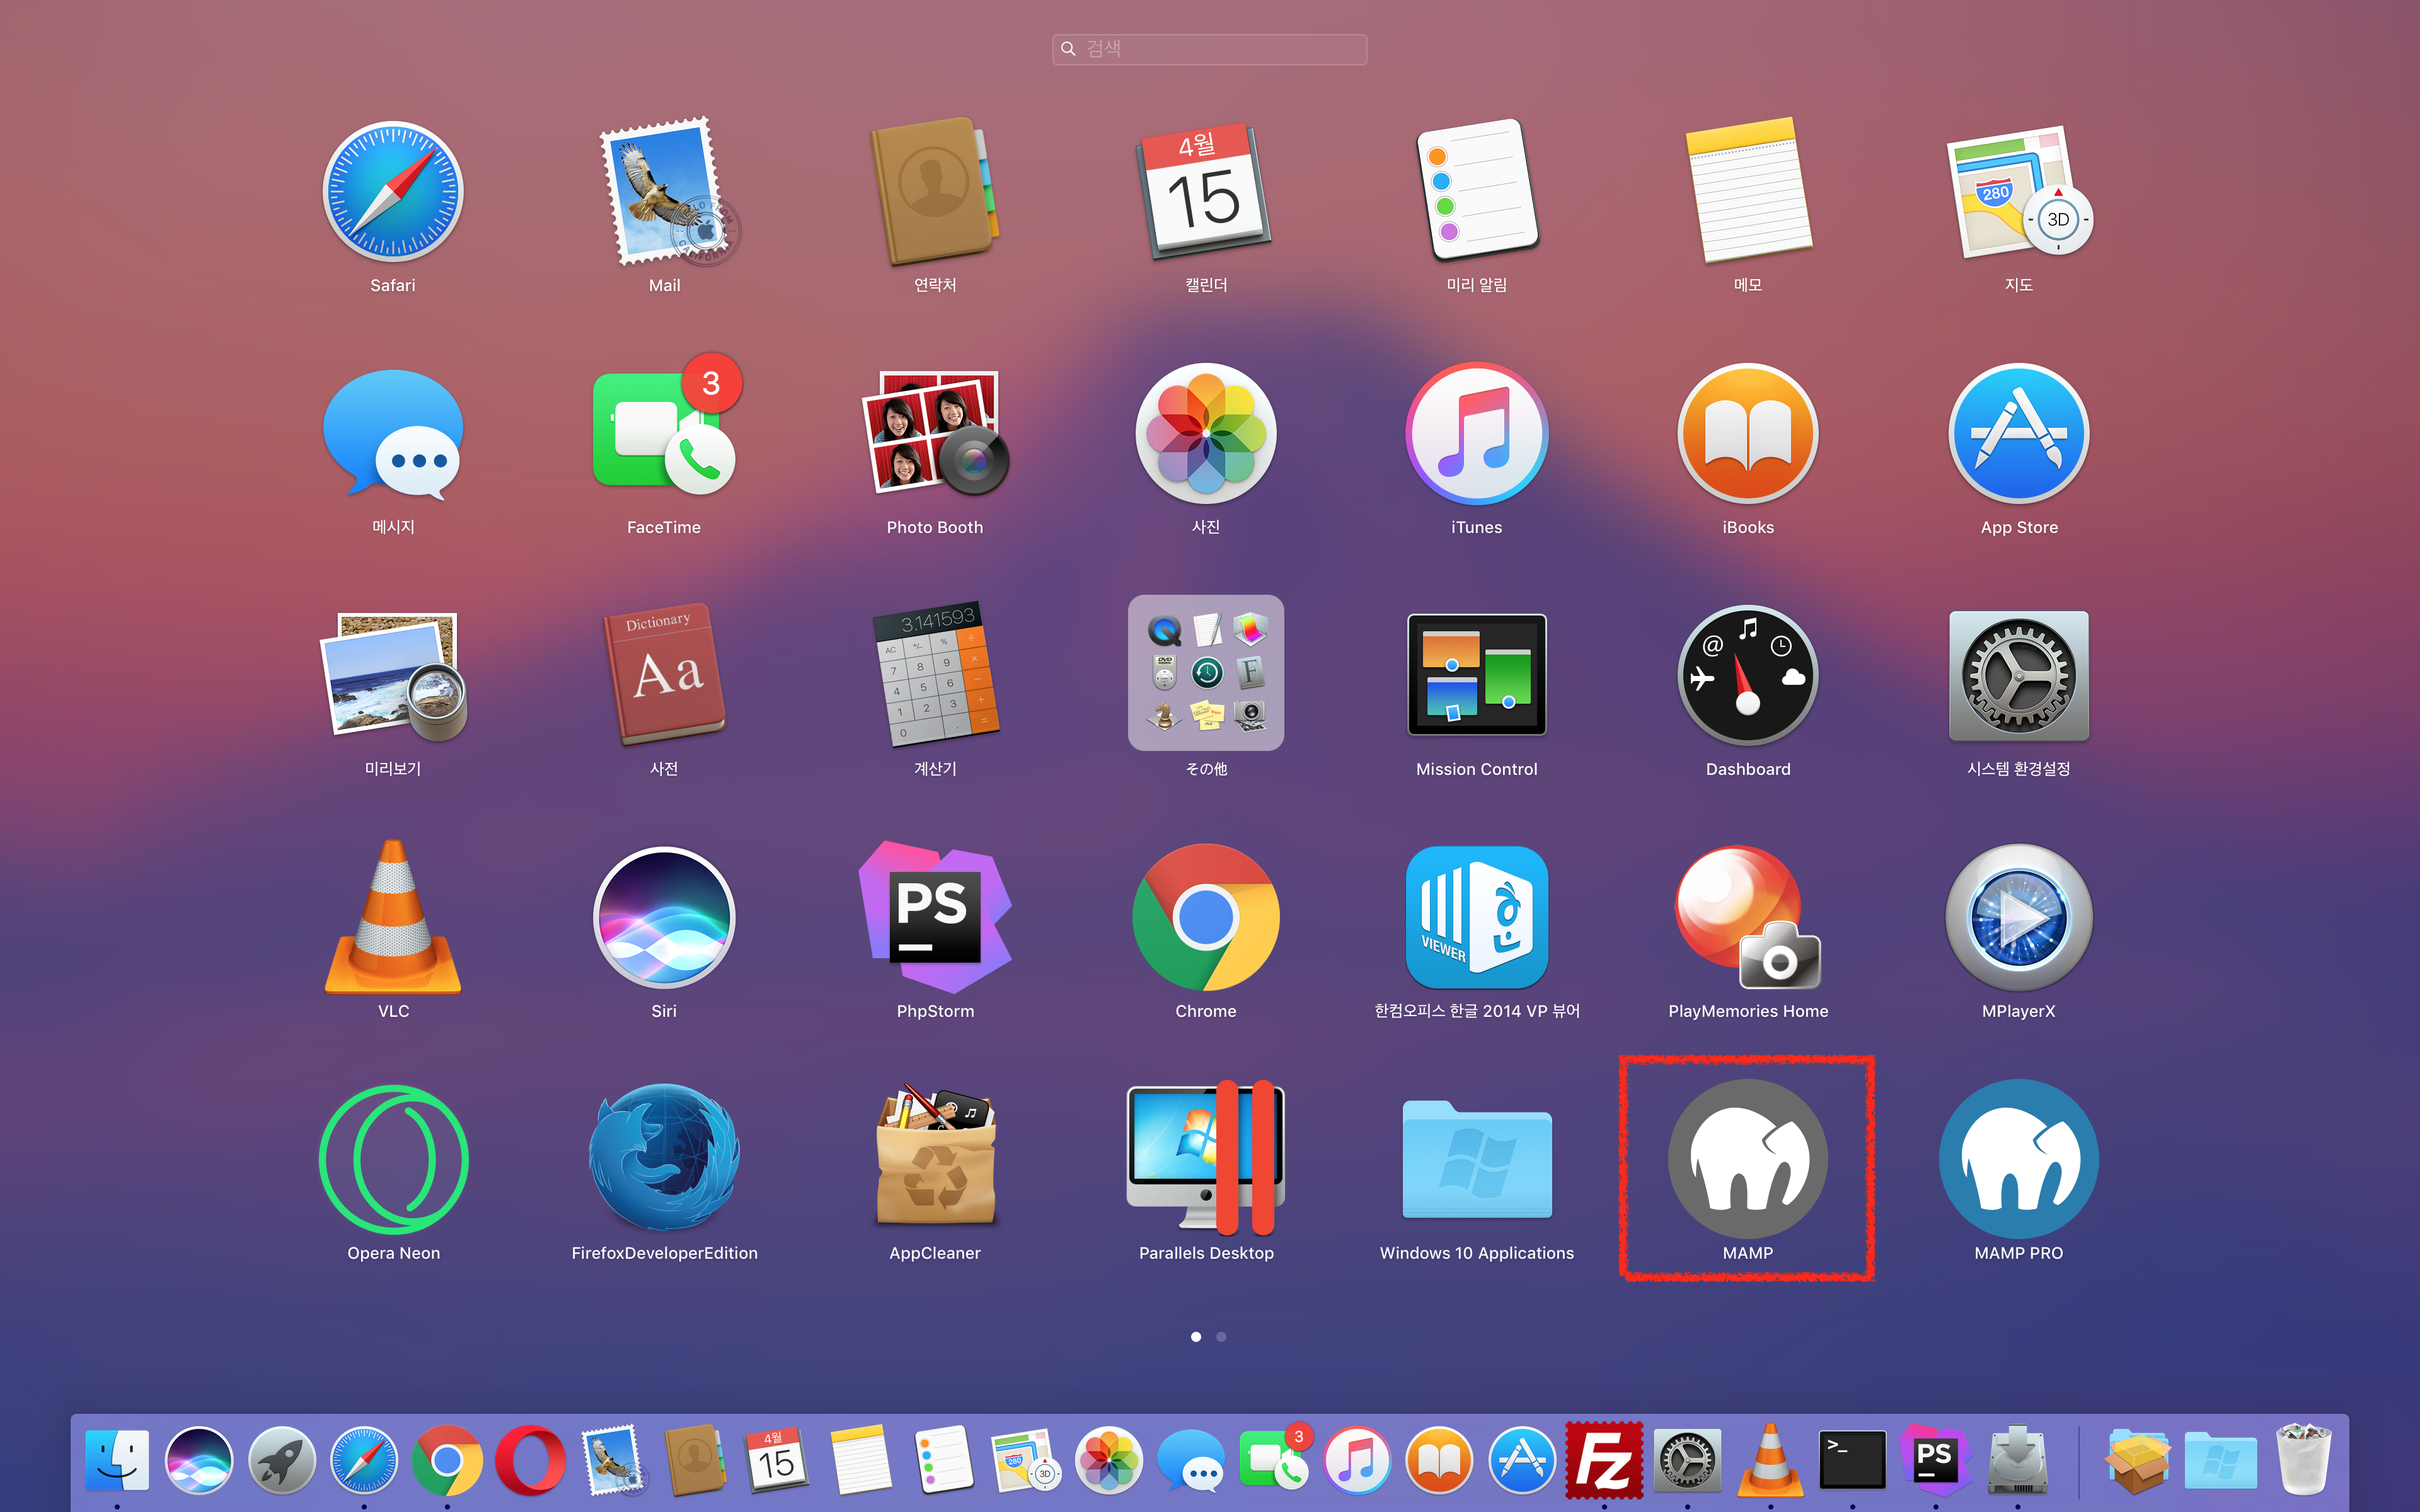Open Finder in the Dock

(x=117, y=1460)
